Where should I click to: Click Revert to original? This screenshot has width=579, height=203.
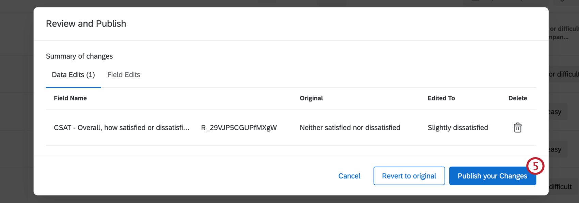tap(409, 176)
